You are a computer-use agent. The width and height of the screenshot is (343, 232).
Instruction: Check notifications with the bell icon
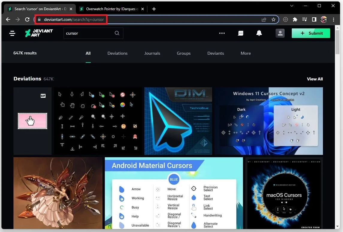pyautogui.click(x=259, y=33)
